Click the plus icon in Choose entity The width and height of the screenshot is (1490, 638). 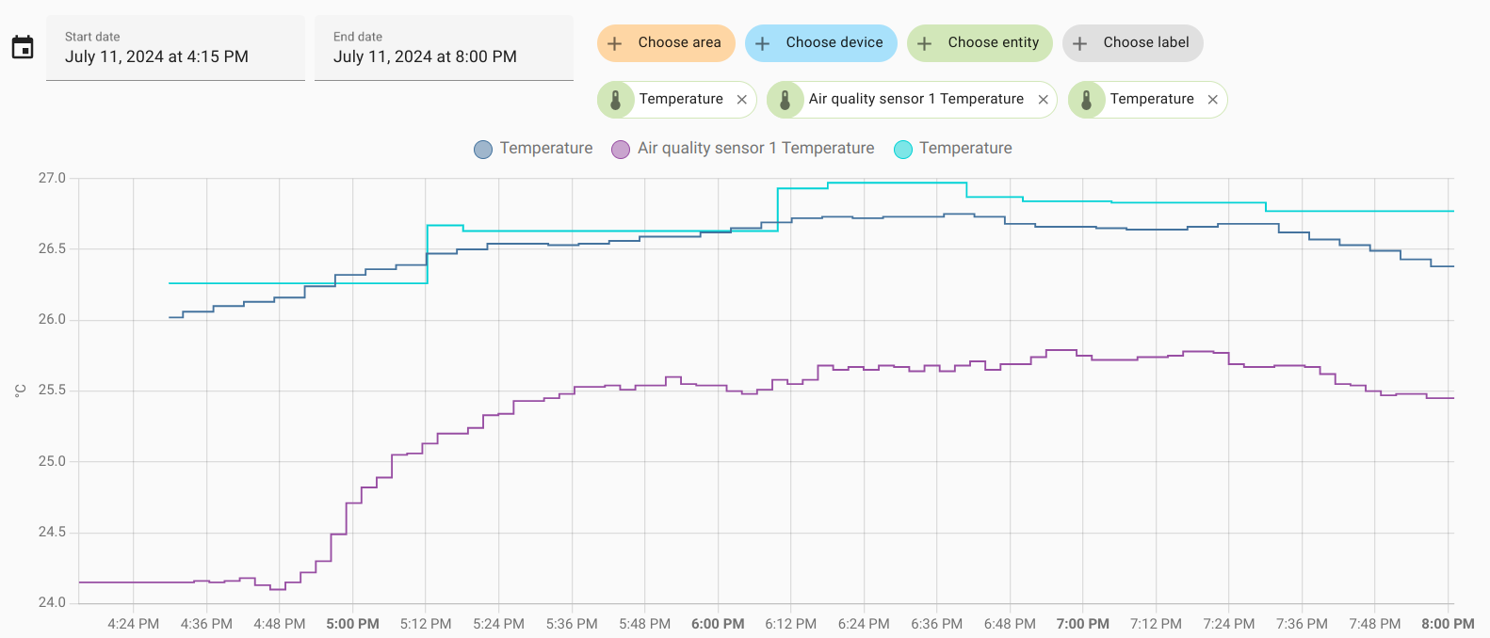pos(925,43)
